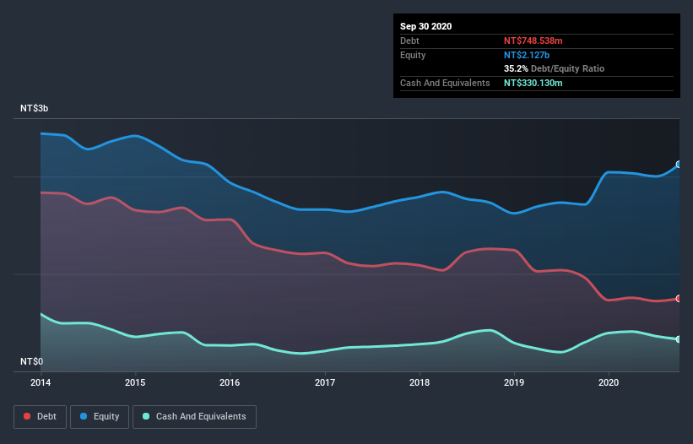Select the 2018 axis label
This screenshot has height=444, width=693.
pos(420,382)
